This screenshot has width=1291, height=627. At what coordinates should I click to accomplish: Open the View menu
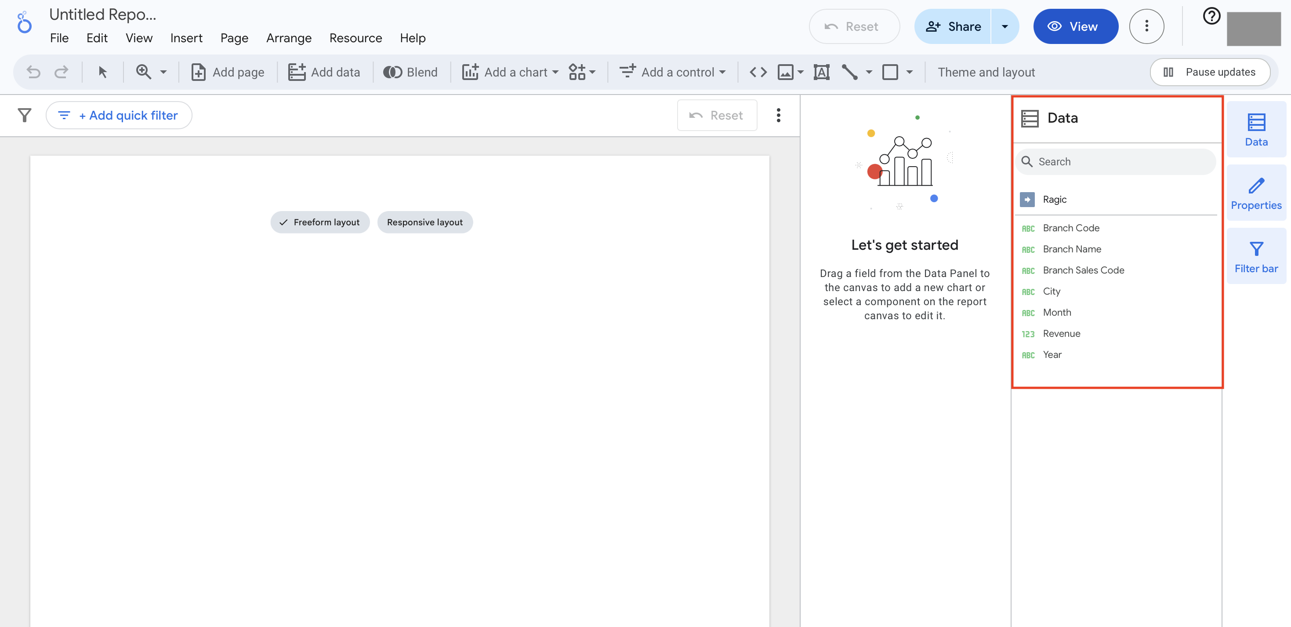tap(139, 38)
